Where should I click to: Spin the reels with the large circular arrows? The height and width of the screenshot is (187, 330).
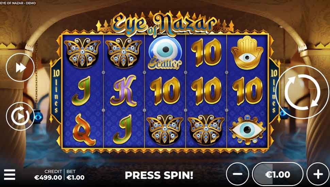pos(302,92)
